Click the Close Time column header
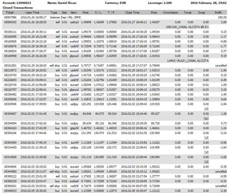The width and height of the screenshot is (237, 193). click(132, 12)
